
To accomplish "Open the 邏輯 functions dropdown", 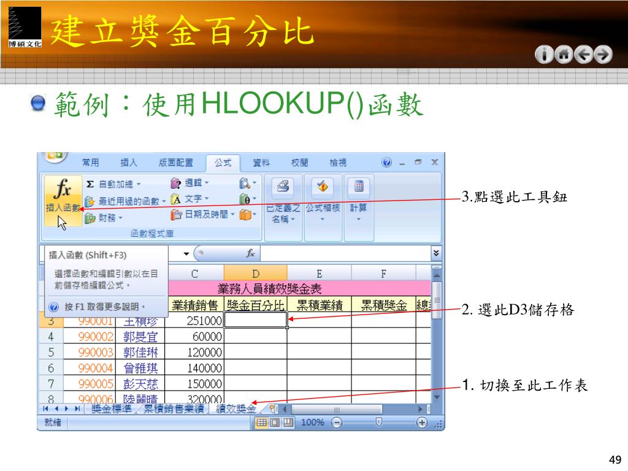I will click(x=190, y=183).
